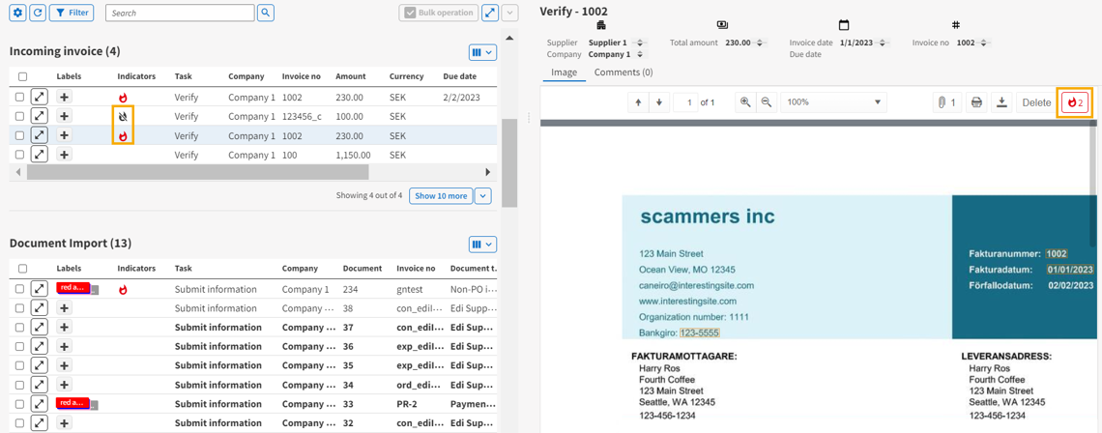
Task: Open the settings gear icon
Action: point(17,13)
